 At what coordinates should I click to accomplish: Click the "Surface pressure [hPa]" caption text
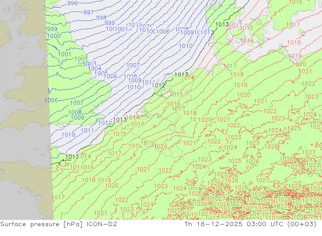pos(42,224)
